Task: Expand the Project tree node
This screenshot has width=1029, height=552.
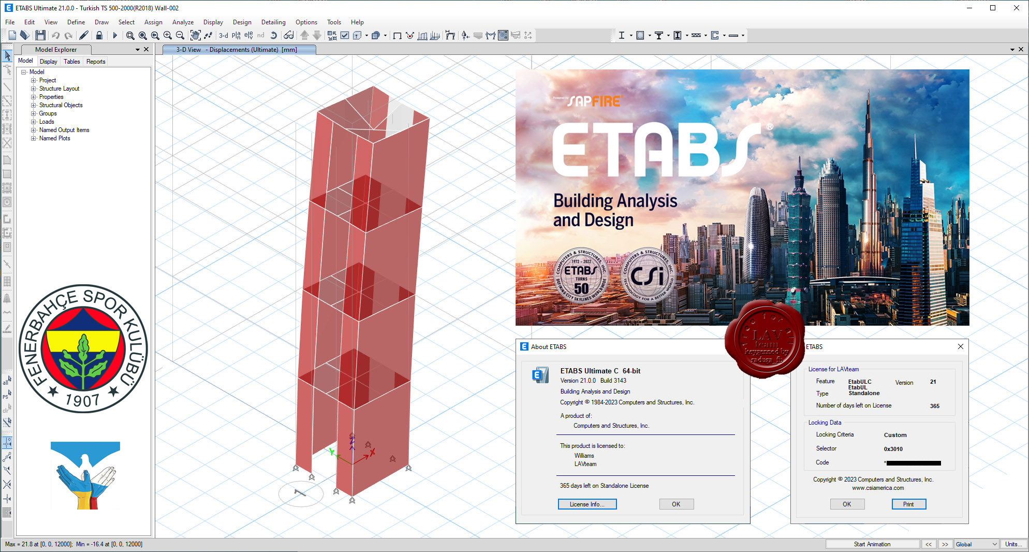Action: point(34,80)
